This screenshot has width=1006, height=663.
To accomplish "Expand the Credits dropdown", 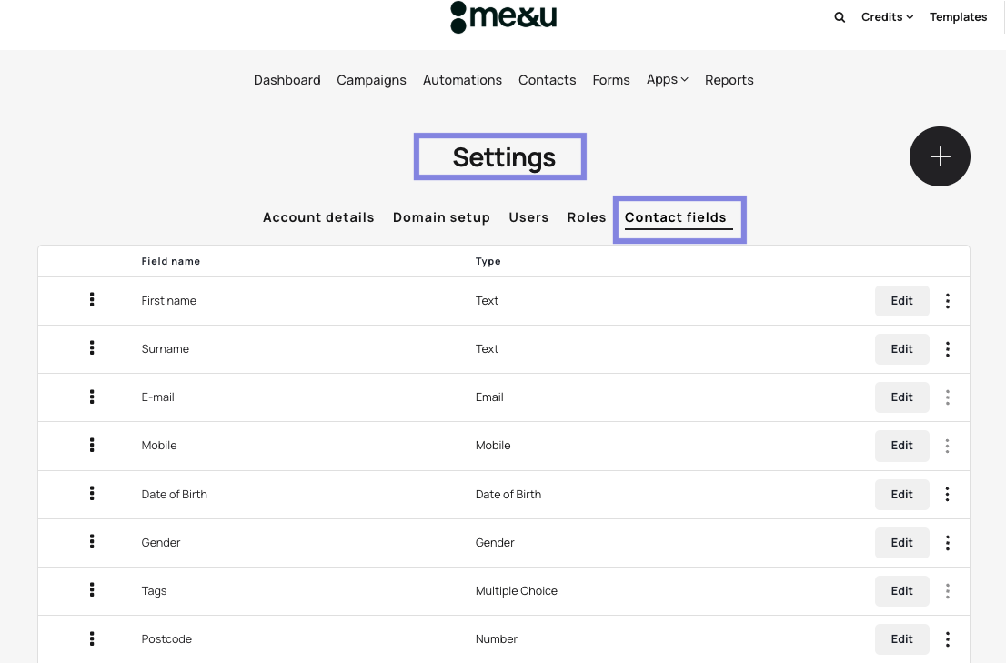I will point(887,17).
